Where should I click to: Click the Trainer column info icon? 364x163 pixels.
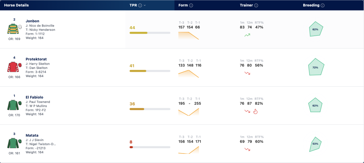click(x=256, y=5)
